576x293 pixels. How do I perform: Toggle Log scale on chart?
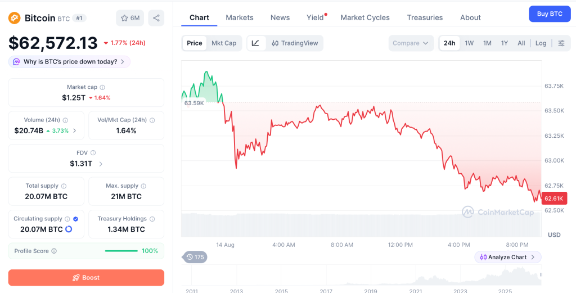click(541, 43)
